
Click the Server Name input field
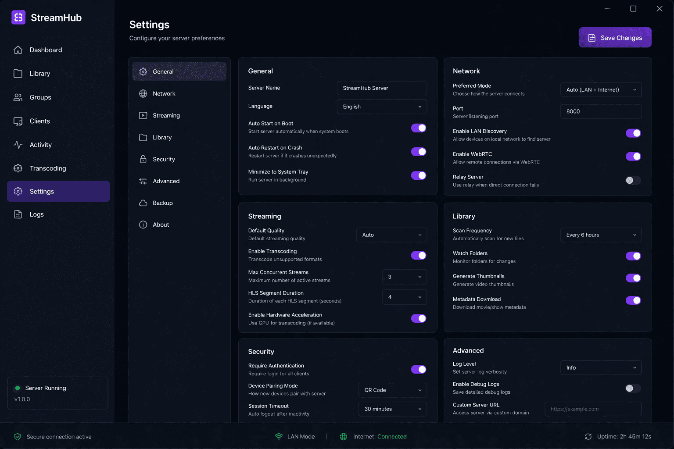point(382,88)
